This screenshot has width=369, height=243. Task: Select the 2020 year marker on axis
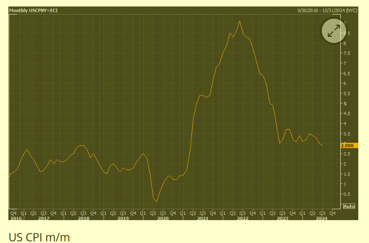(163, 219)
